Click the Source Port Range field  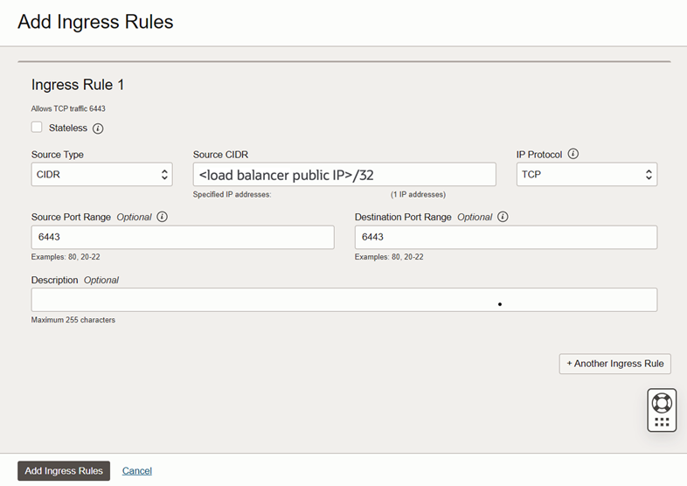coord(183,237)
